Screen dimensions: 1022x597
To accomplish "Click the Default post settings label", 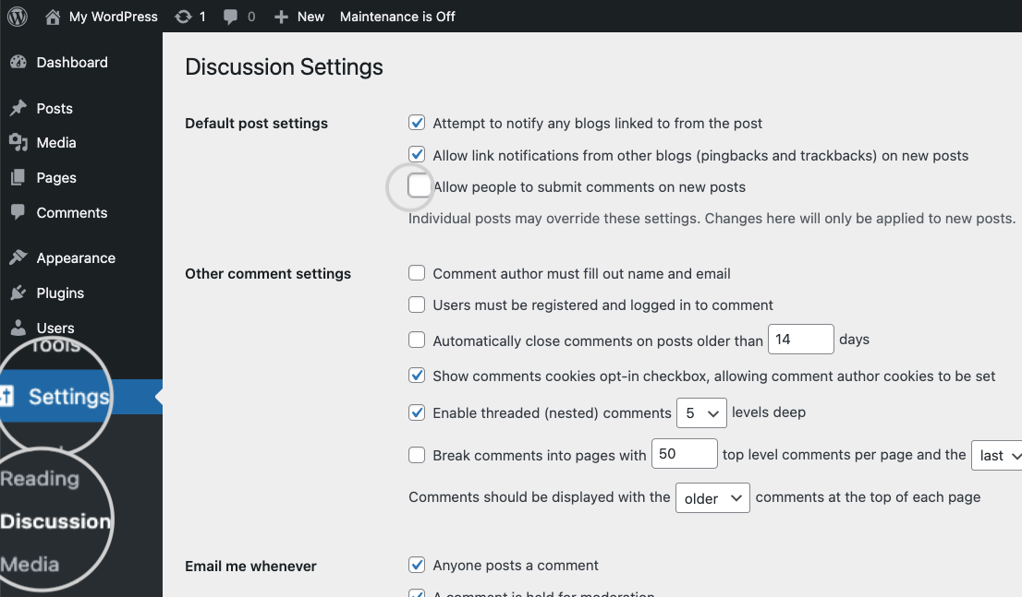I will (x=256, y=124).
